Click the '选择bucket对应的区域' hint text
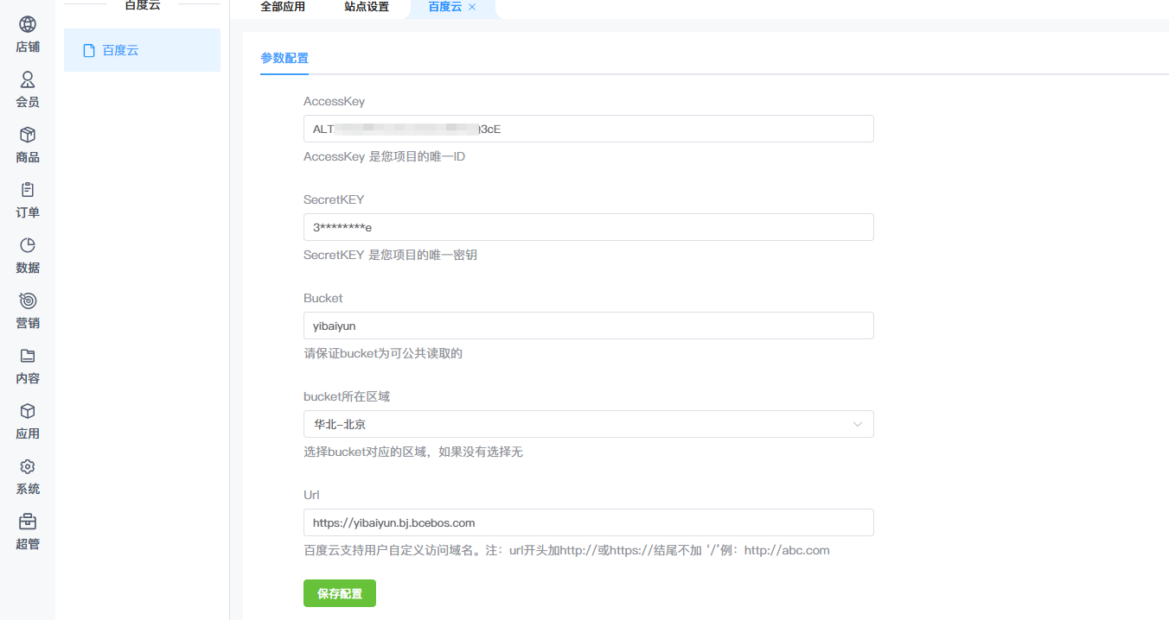This screenshot has height=620, width=1169. [x=413, y=452]
